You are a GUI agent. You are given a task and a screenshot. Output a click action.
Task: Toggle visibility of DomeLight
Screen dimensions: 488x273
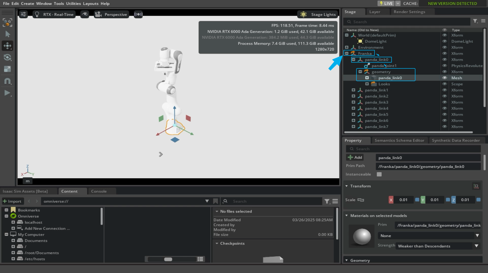coord(445,41)
